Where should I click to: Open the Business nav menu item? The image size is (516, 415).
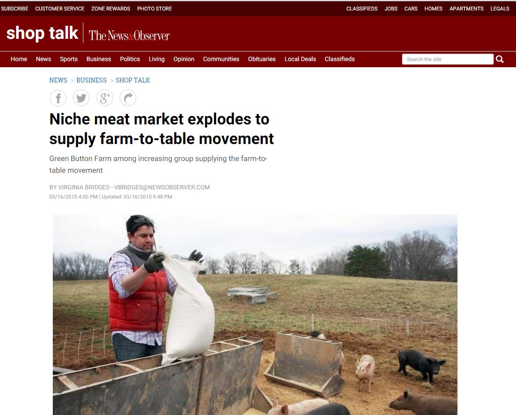pos(99,59)
